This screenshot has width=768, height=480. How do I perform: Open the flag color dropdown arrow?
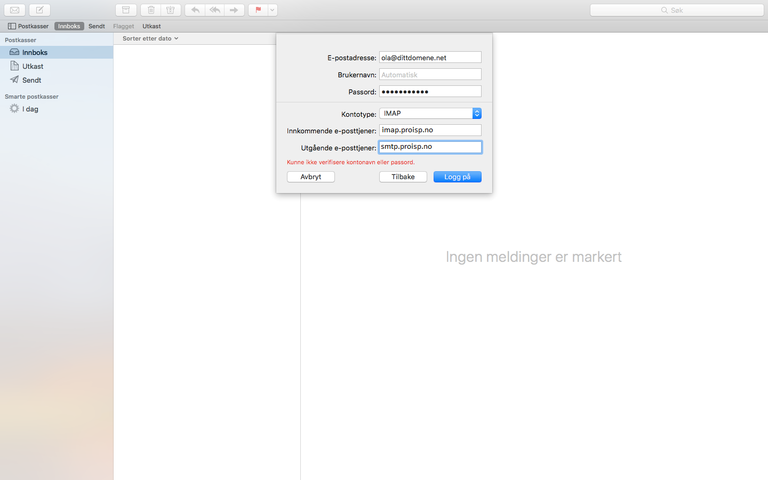coord(273,10)
